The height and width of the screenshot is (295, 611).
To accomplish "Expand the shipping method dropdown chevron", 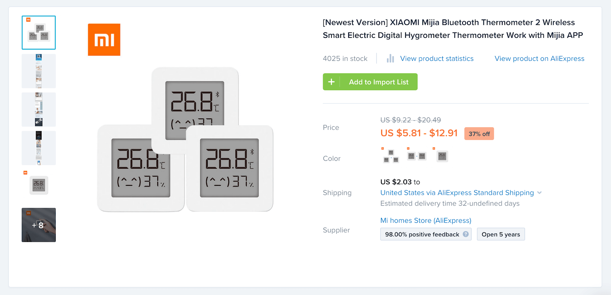I will (x=539, y=193).
